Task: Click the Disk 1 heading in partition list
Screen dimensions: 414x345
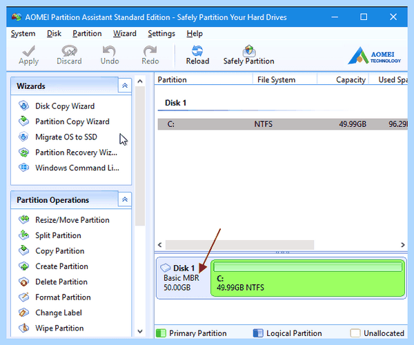Action: tap(175, 103)
